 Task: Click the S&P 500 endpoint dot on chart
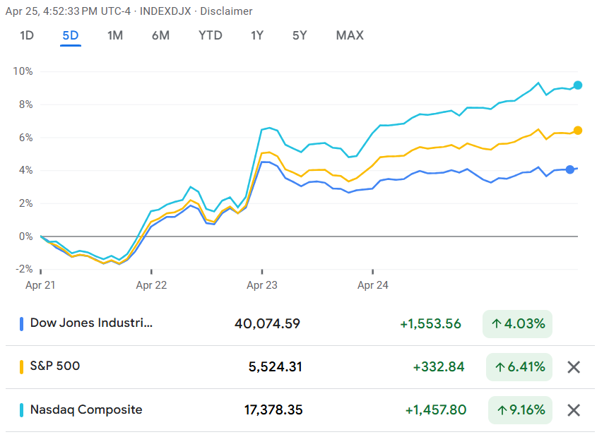577,131
